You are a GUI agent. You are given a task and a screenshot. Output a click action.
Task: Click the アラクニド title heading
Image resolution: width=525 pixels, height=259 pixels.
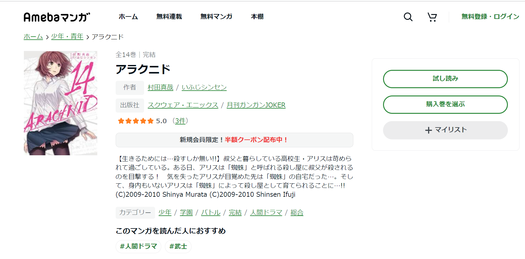point(143,69)
